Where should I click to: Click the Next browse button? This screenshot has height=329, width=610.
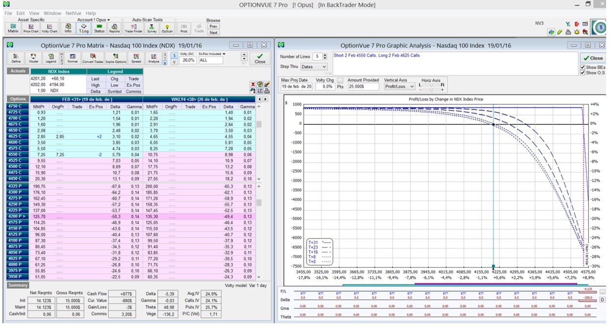(213, 33)
